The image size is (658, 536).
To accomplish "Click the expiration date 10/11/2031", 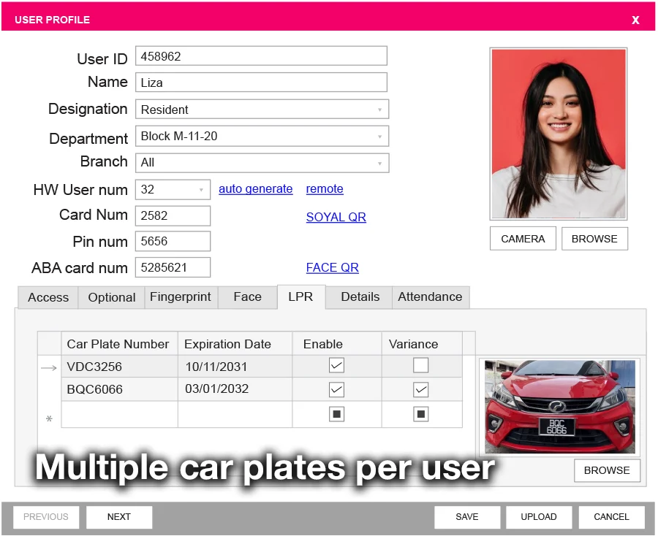I will pyautogui.click(x=235, y=367).
